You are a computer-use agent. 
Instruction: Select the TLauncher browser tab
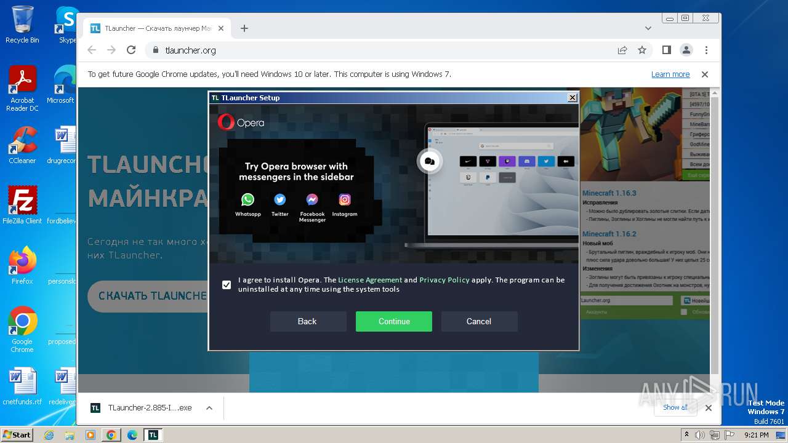tap(157, 28)
